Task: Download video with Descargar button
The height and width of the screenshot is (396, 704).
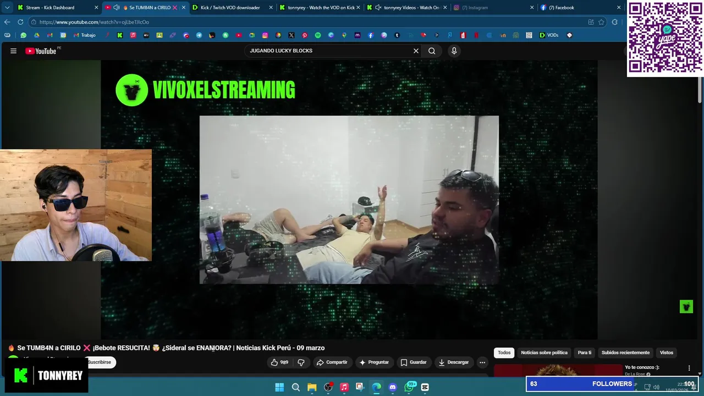Action: (453, 362)
